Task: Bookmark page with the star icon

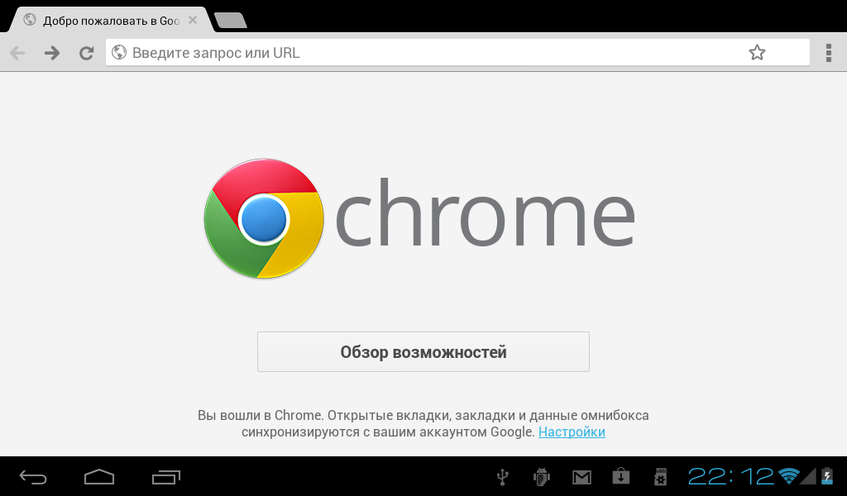Action: (x=757, y=52)
